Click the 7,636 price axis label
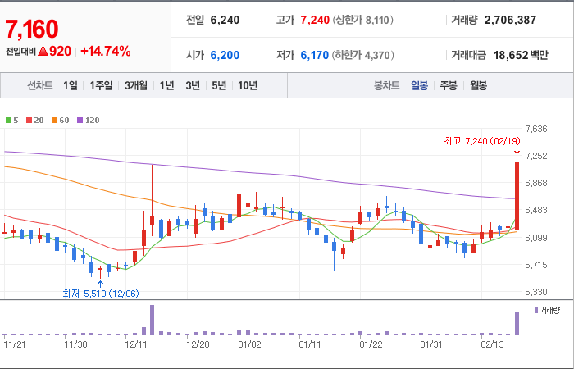The width and height of the screenshot is (574, 369). coord(535,129)
